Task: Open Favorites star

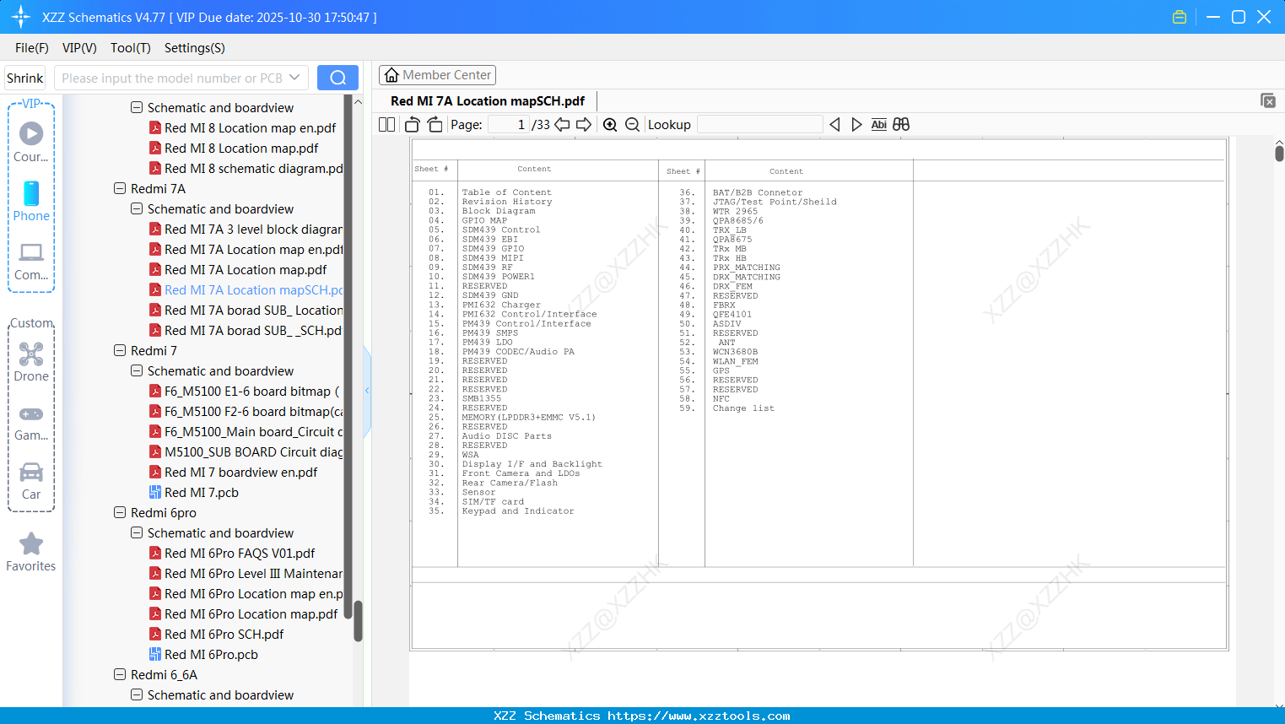Action: coord(31,552)
